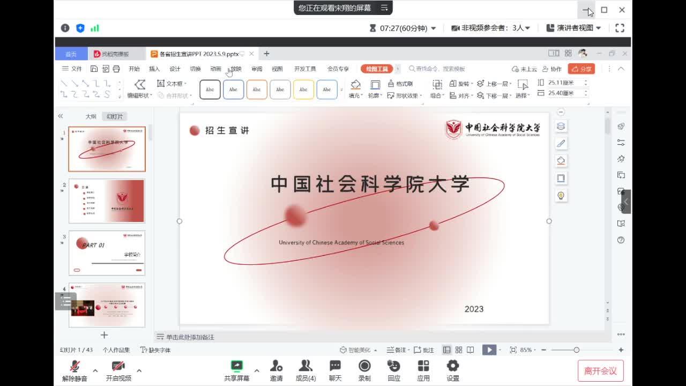The width and height of the screenshot is (686, 386).
Task: Toggle 备注 notes in status bar
Action: point(398,350)
